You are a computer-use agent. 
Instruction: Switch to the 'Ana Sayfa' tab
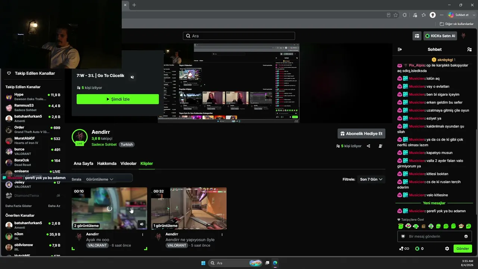coord(83,164)
